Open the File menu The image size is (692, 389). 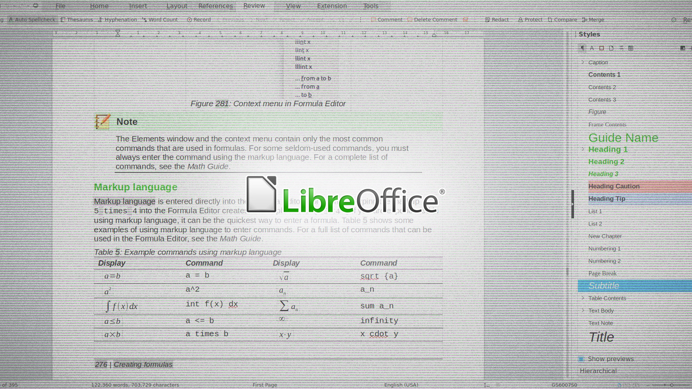pyautogui.click(x=61, y=6)
